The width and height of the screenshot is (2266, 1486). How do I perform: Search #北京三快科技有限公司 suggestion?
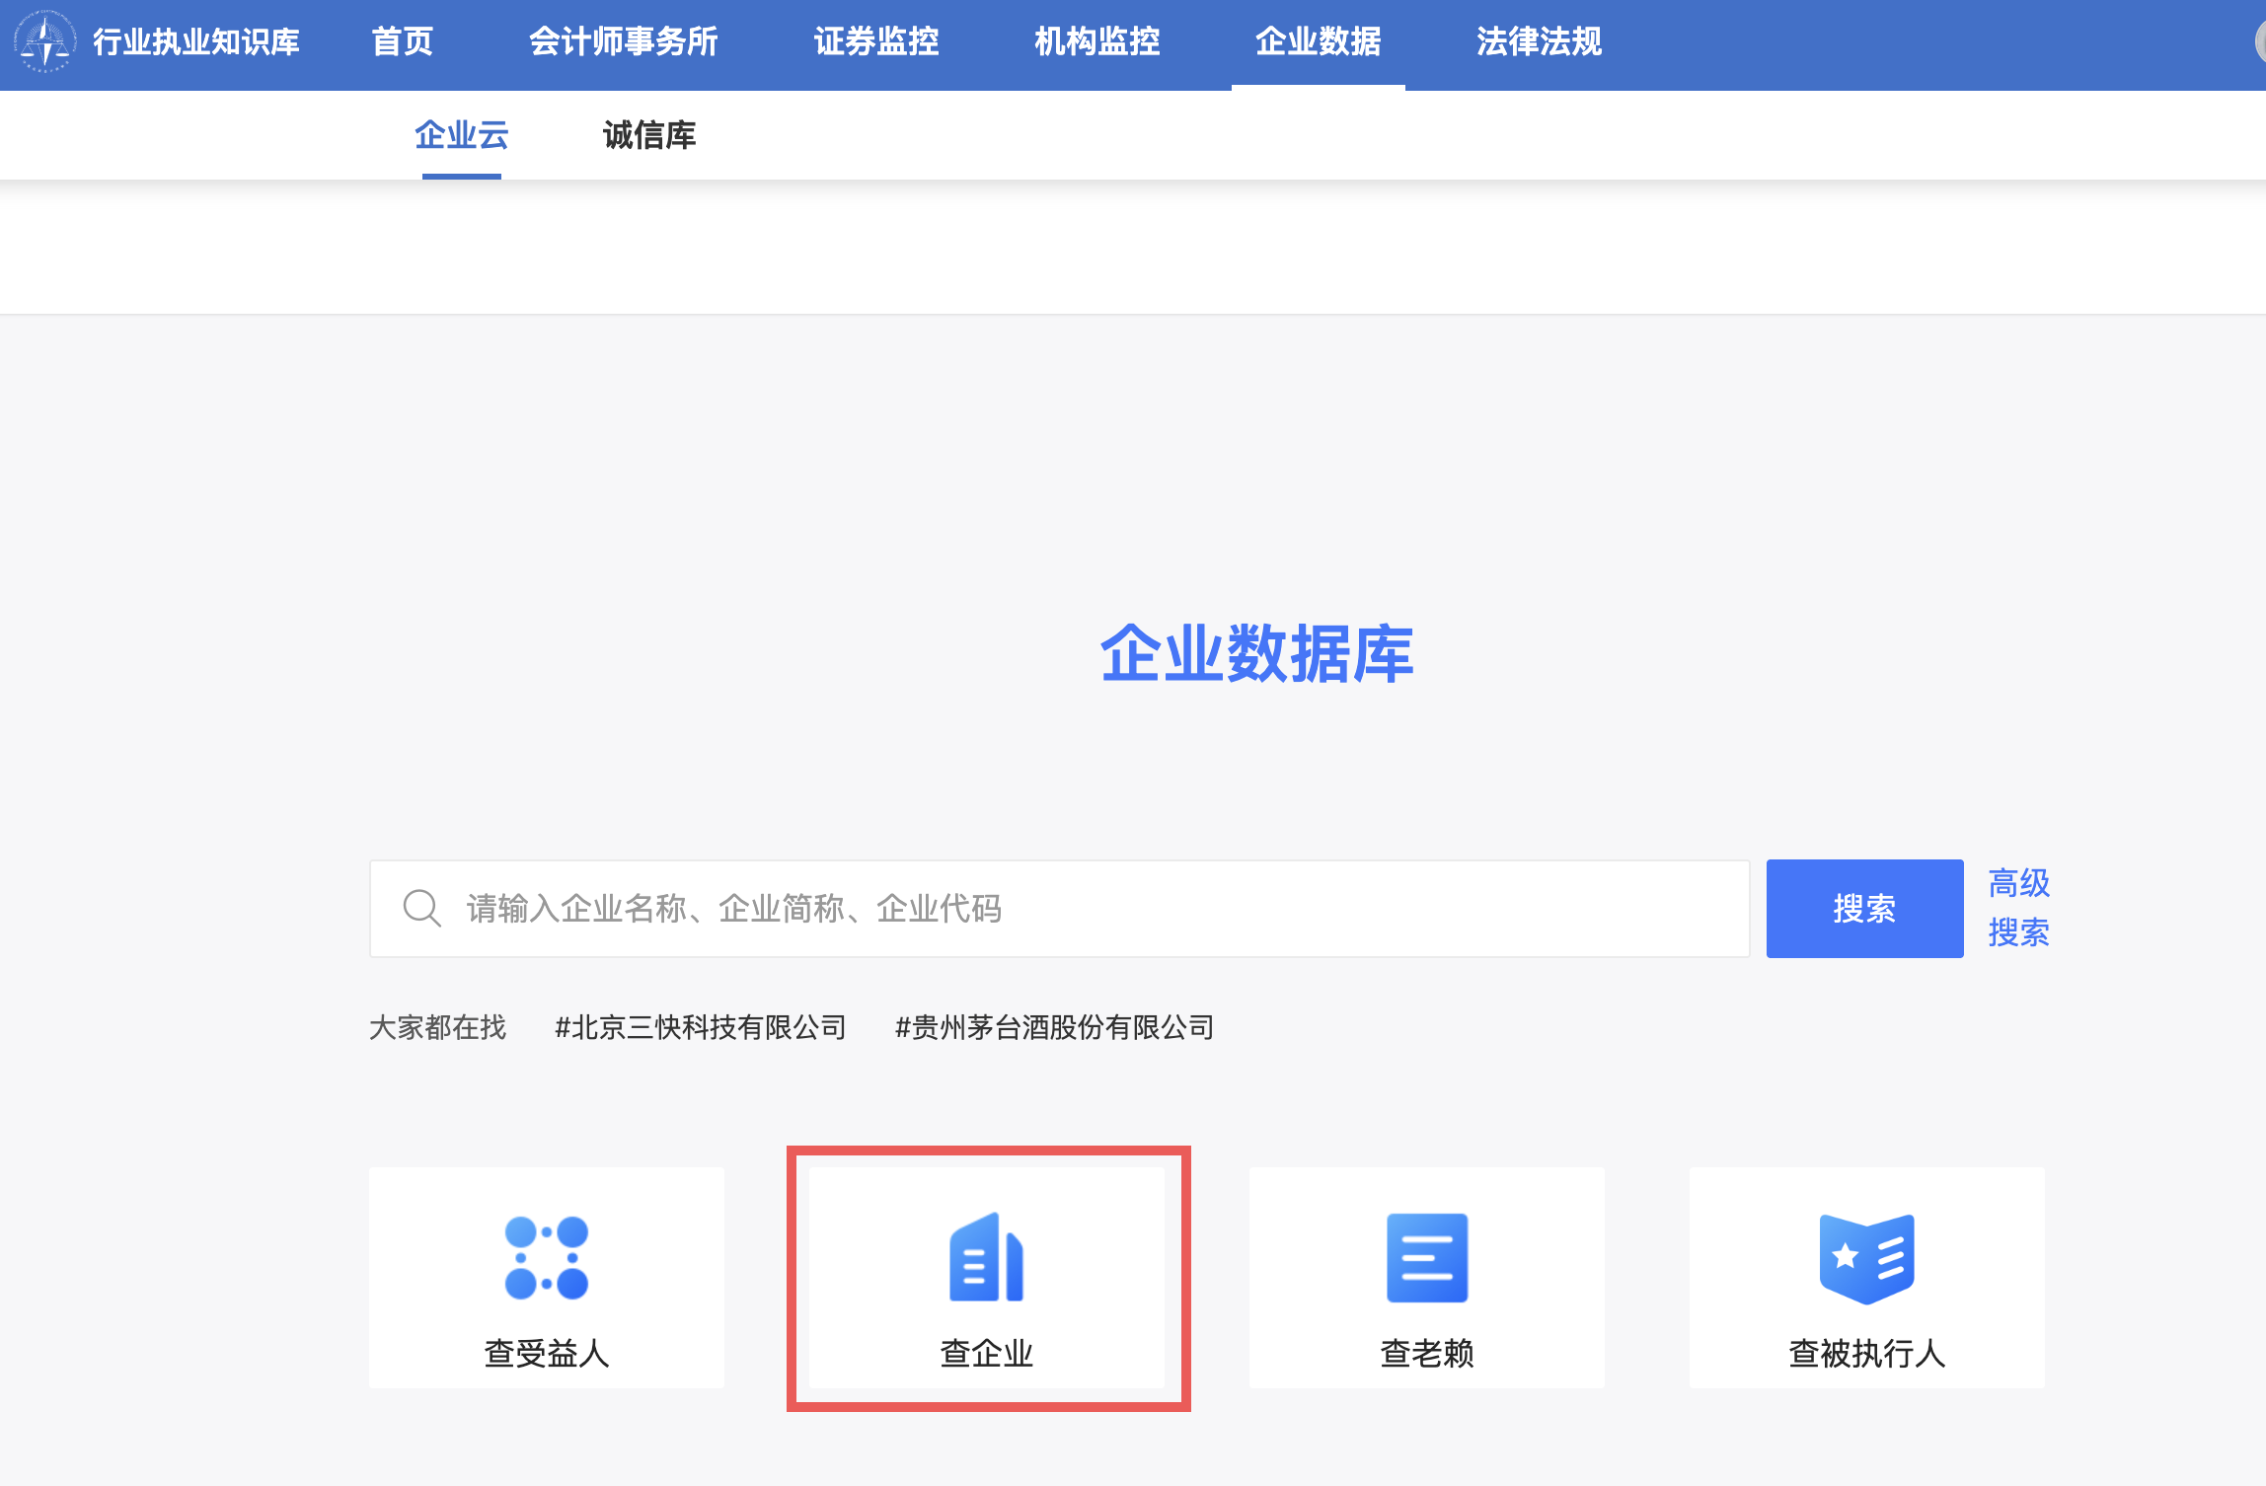701,1027
